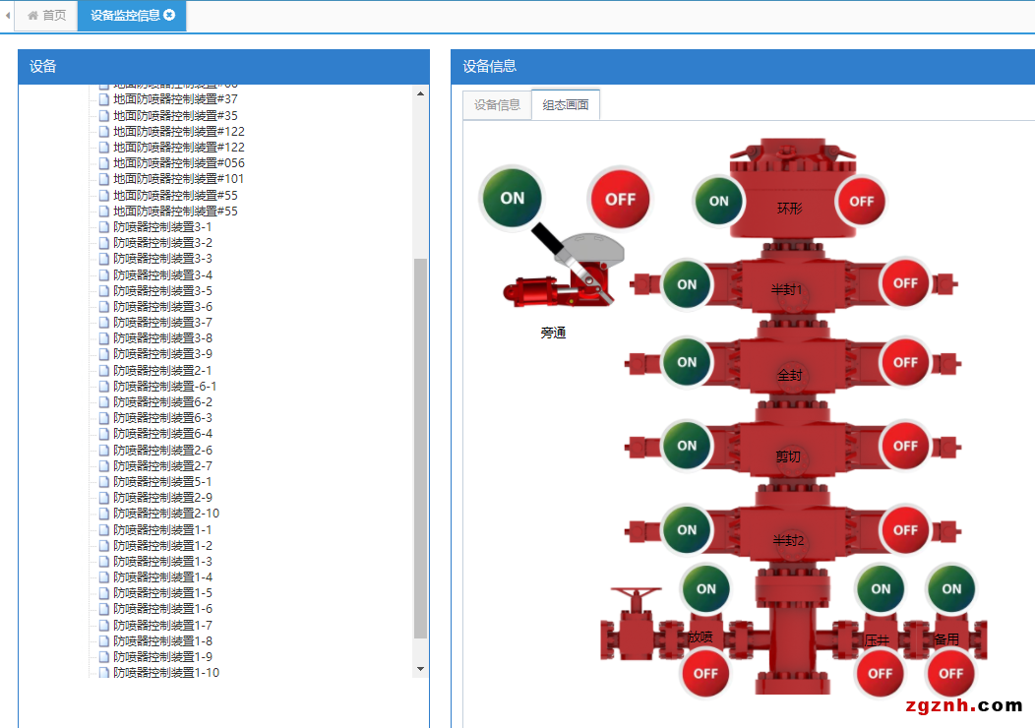Select tree item 防喷器控制装置3-5
The image size is (1035, 728).
coord(162,291)
